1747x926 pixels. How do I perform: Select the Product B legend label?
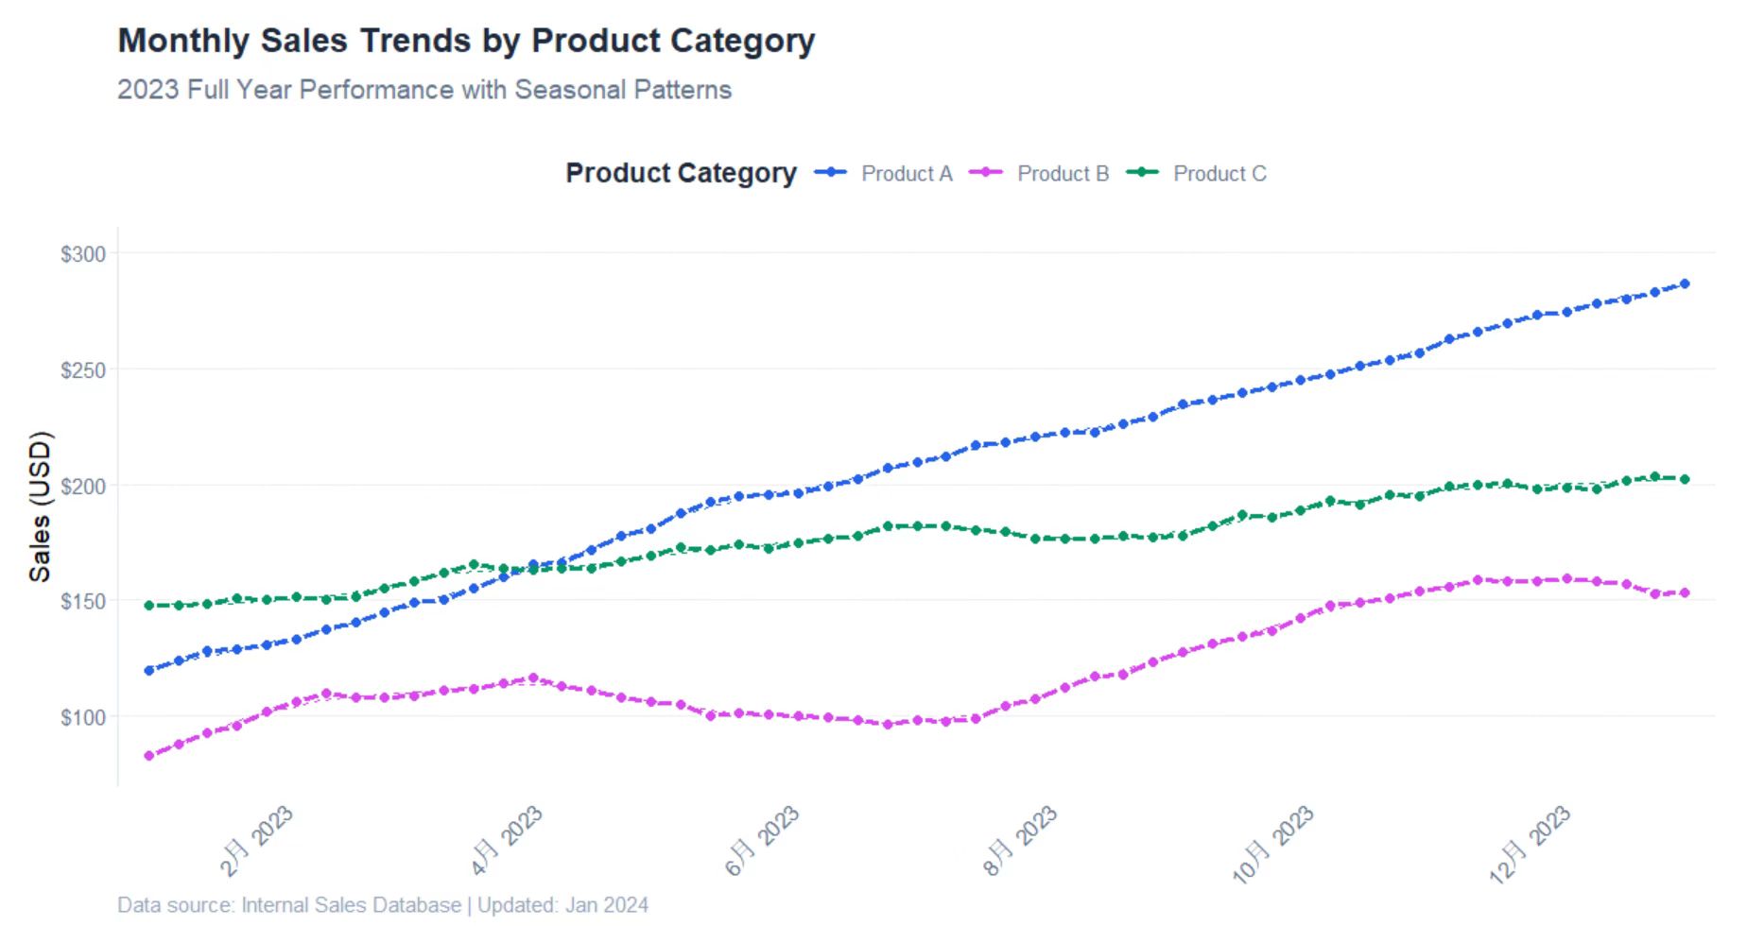click(1063, 174)
